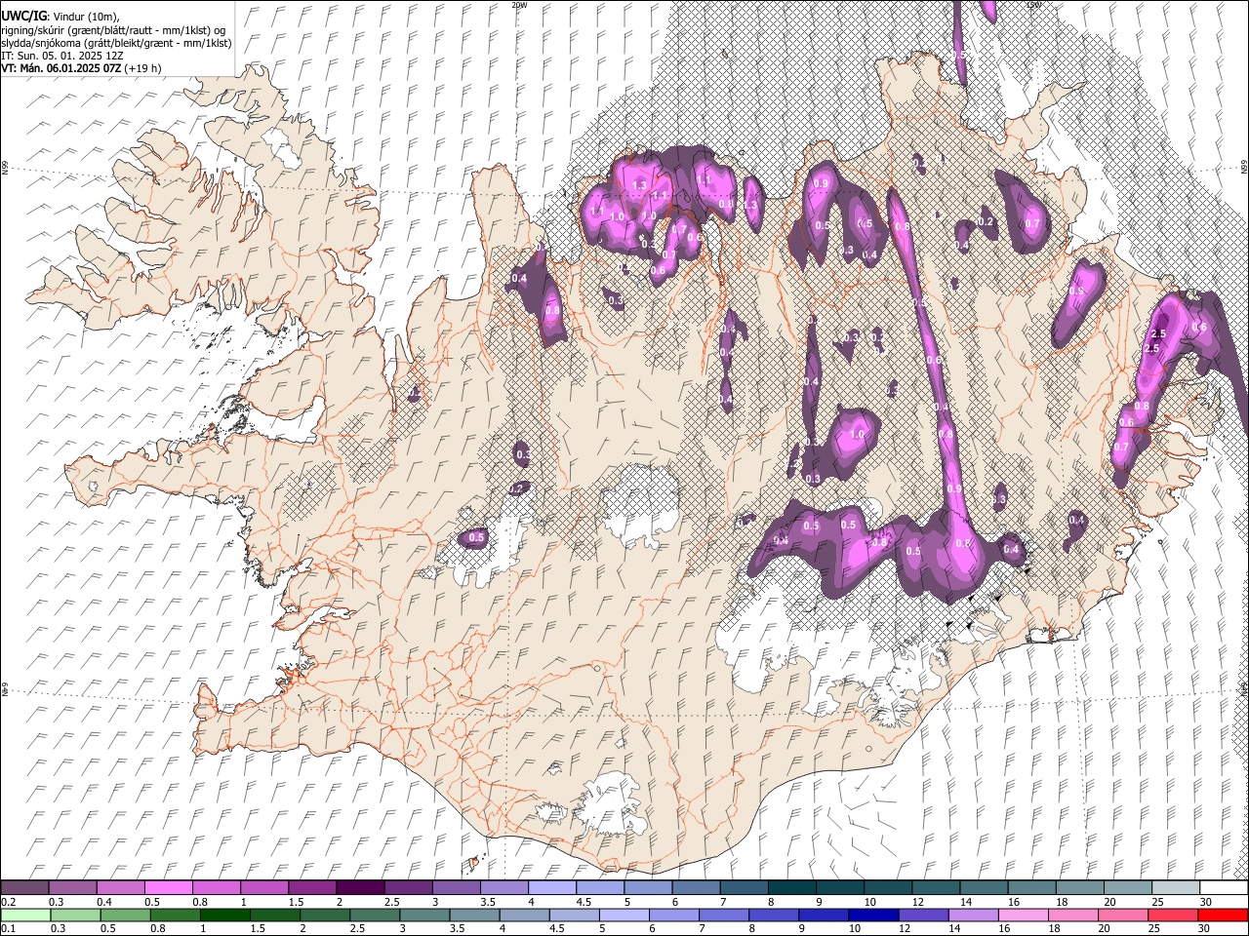The height and width of the screenshot is (936, 1249).
Task: Select the 30 white swatch in upper legend
Action: [1223, 888]
